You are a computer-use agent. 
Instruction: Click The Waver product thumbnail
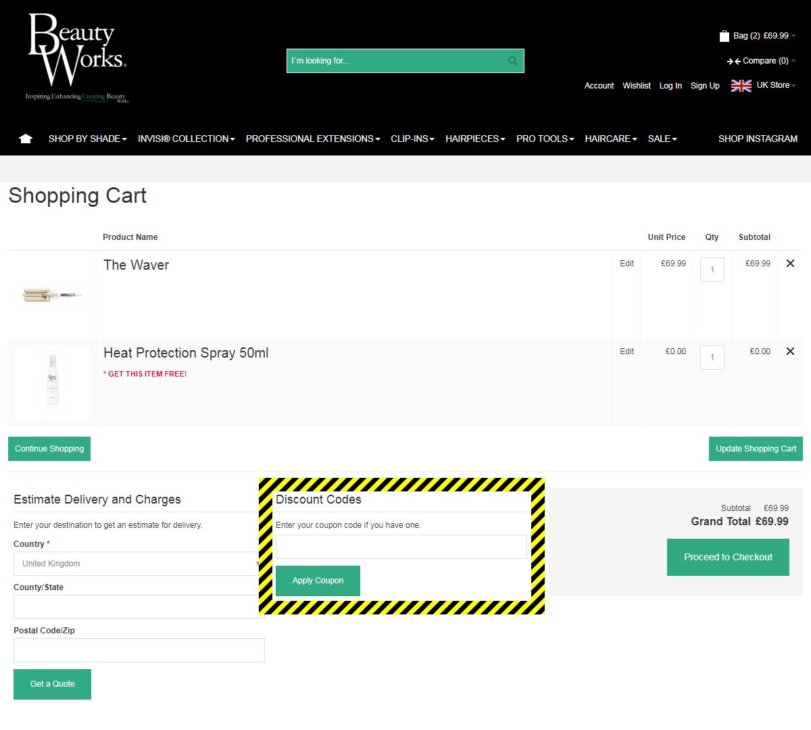[52, 295]
